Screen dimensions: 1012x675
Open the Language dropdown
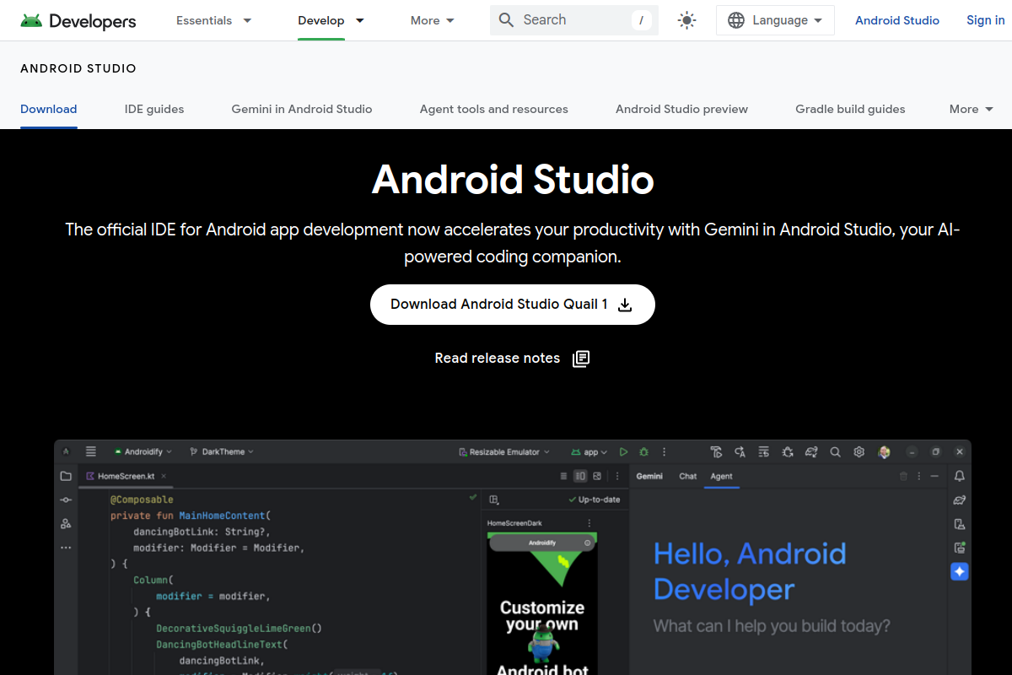(x=775, y=20)
